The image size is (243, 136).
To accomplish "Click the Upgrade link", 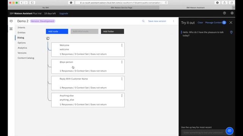I will click(x=63, y=14).
